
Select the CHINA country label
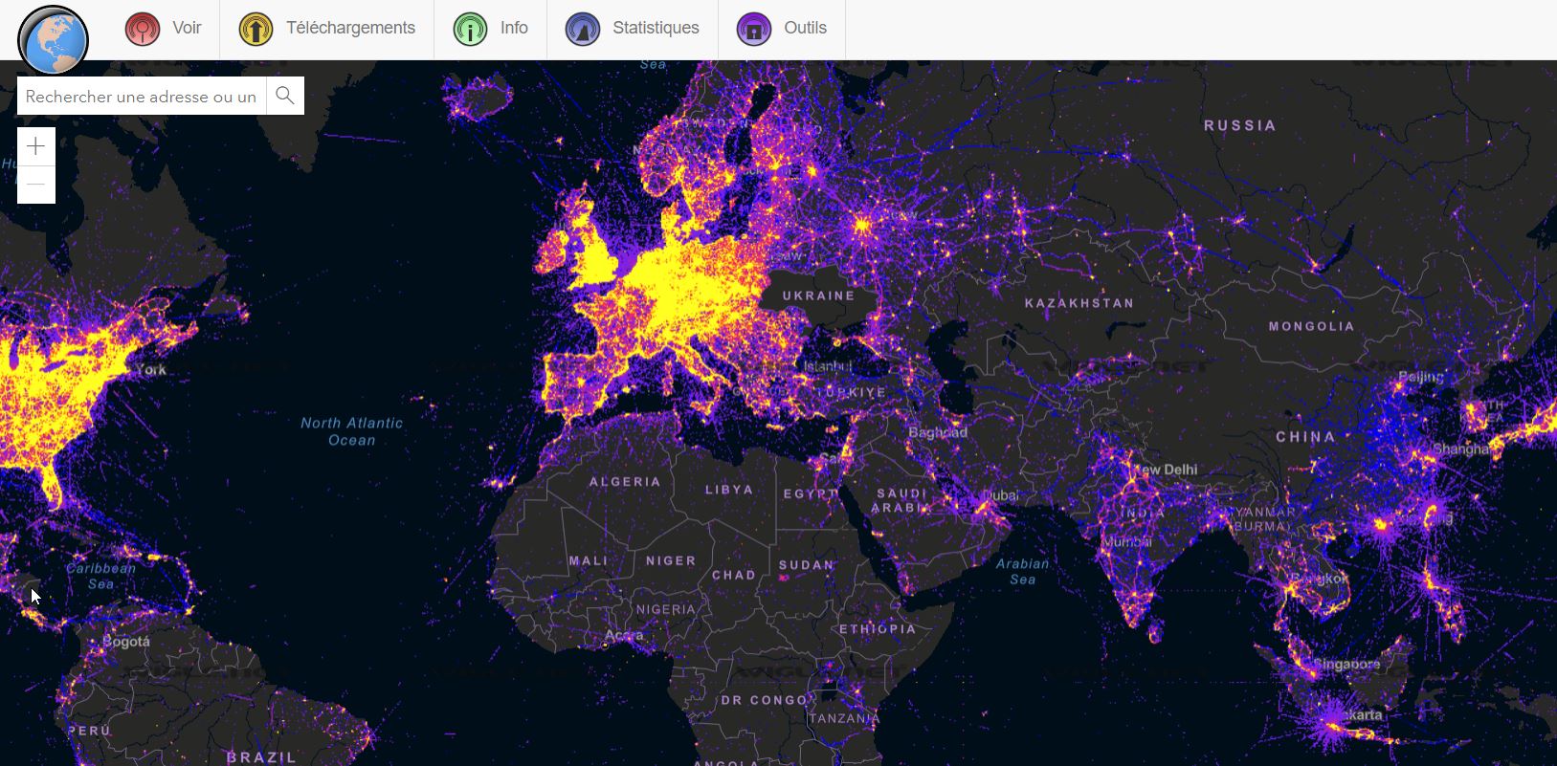[x=1305, y=436]
